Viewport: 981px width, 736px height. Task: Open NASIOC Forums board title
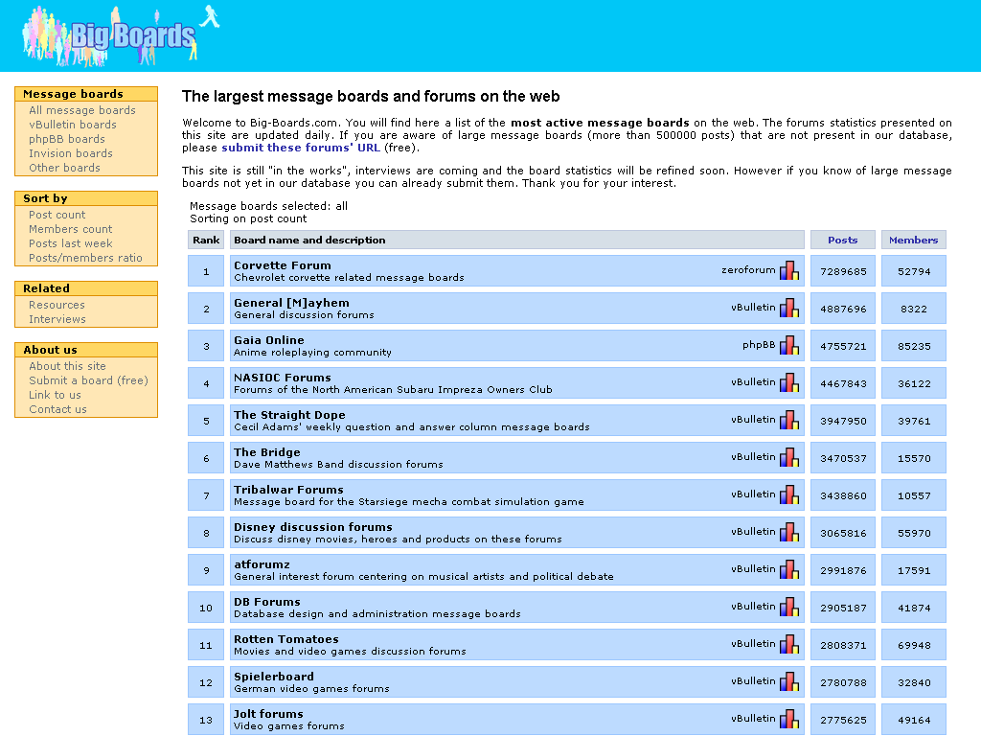283,378
